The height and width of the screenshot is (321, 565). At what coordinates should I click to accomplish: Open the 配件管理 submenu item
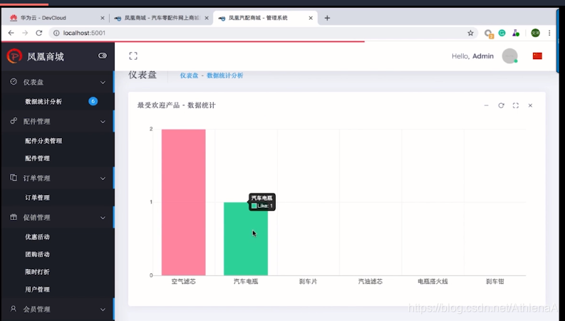pyautogui.click(x=38, y=158)
